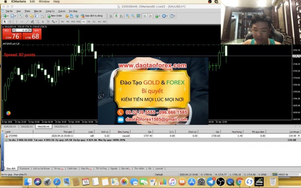Screen dimensions: 301x188
Task: Click the 0.10 lot size field
Action: 22,31
